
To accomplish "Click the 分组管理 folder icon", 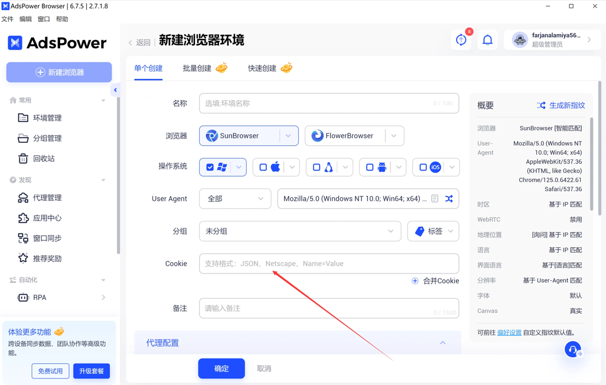I will pyautogui.click(x=23, y=138).
